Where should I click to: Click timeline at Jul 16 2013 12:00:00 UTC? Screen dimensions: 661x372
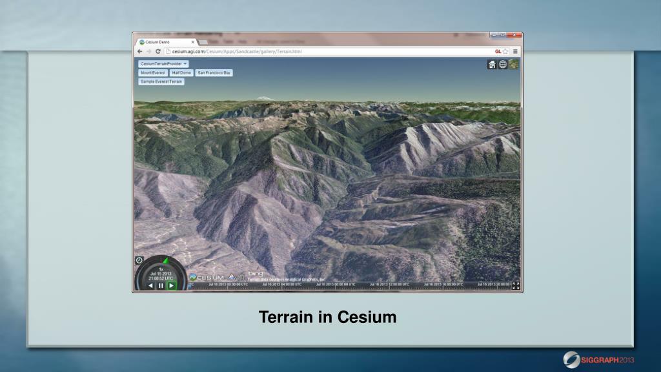(x=389, y=285)
